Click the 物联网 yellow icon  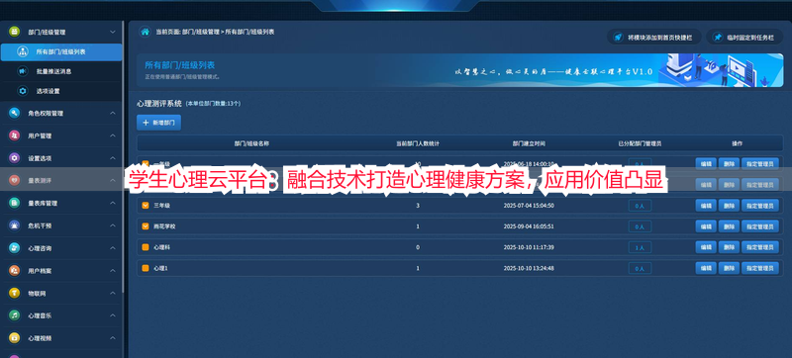pyautogui.click(x=14, y=293)
